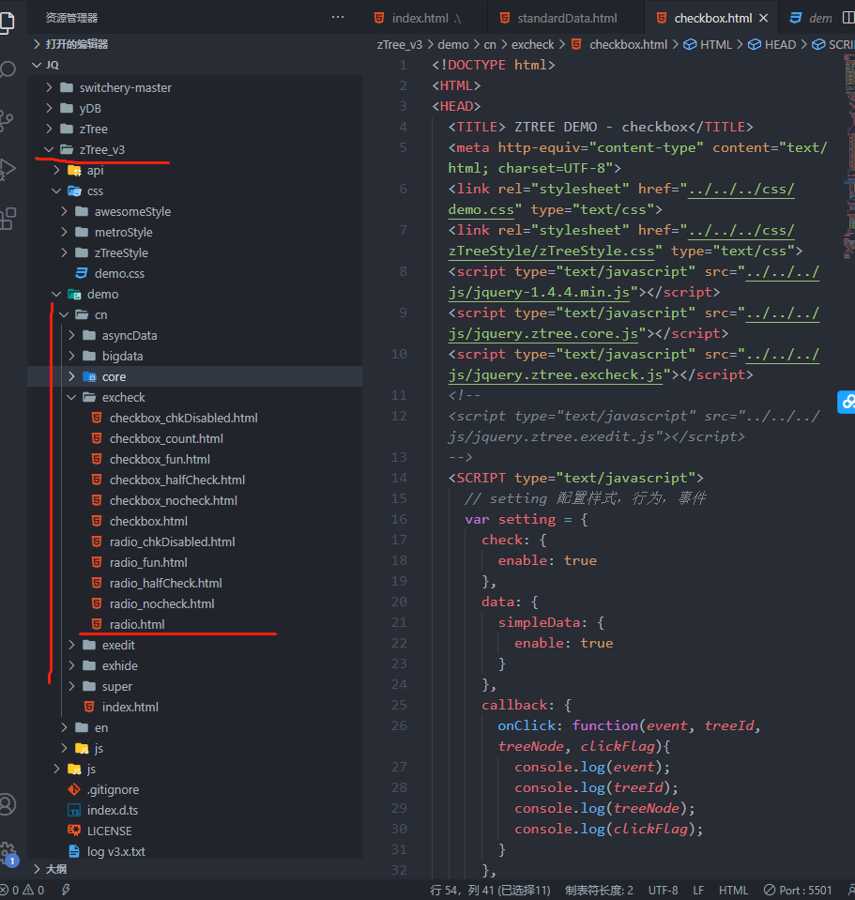Expand the yDB folder

click(x=50, y=108)
